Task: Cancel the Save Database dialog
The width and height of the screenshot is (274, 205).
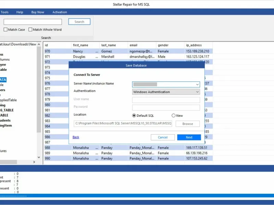Action: click(x=163, y=137)
